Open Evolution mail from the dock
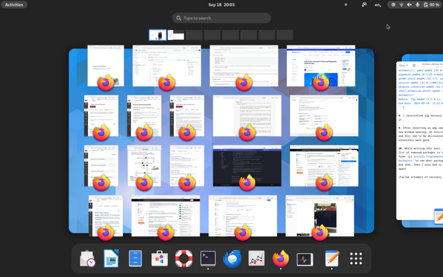 coord(87,259)
